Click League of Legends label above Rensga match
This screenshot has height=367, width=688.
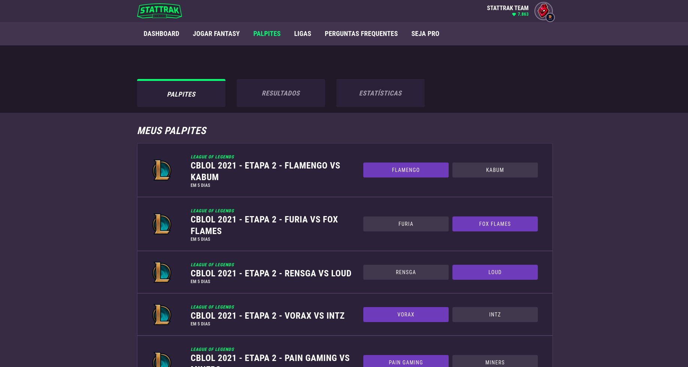(x=212, y=265)
